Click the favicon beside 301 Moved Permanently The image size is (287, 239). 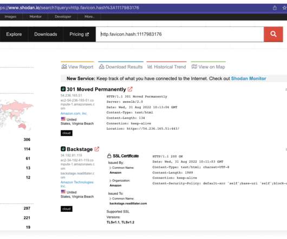(63, 89)
